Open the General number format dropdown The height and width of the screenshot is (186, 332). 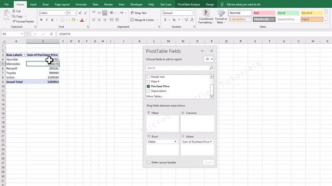pos(192,13)
